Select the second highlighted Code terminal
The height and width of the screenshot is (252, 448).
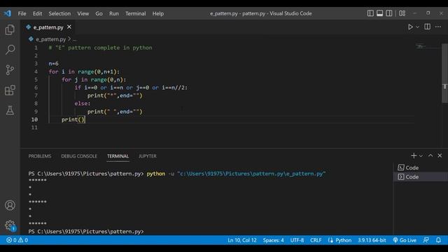[420, 177]
